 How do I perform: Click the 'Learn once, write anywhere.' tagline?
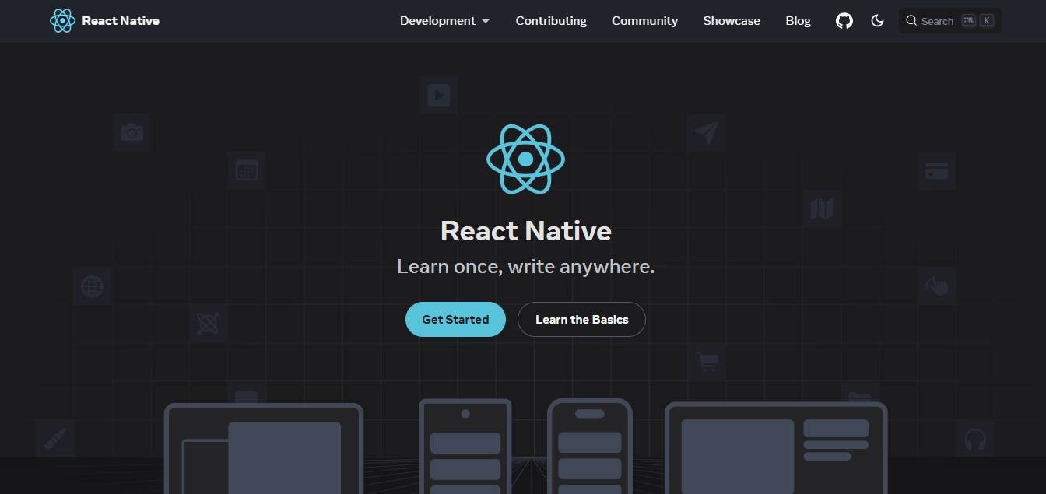click(525, 267)
